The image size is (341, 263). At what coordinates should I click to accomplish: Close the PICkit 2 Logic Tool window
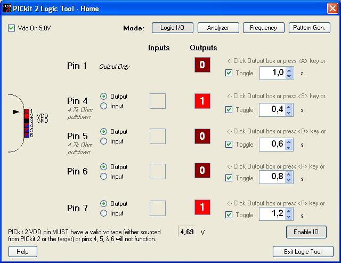(332, 9)
